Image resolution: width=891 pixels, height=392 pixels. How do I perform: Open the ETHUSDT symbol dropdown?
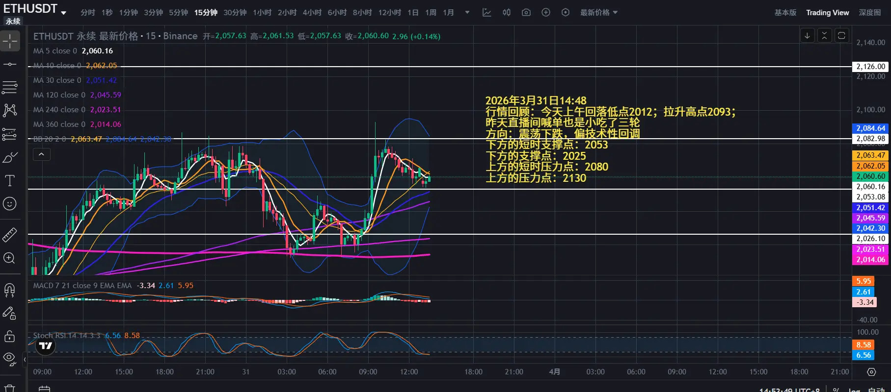click(x=63, y=13)
